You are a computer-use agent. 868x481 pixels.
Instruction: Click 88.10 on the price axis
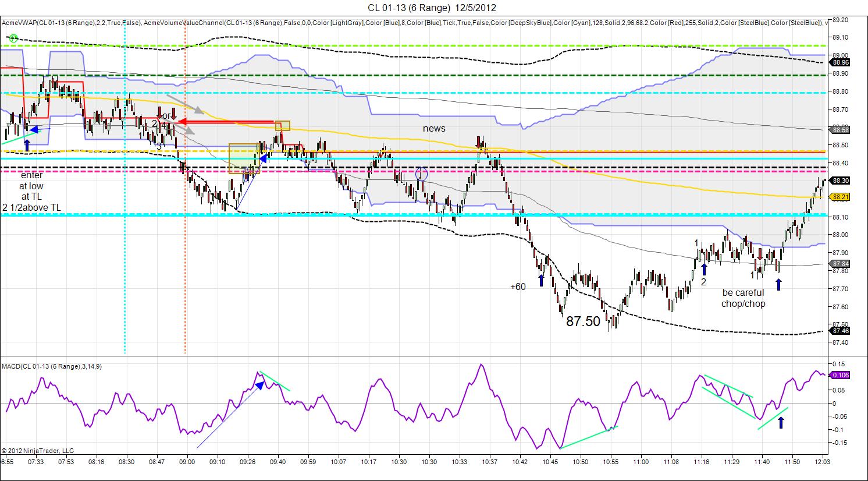(x=841, y=217)
